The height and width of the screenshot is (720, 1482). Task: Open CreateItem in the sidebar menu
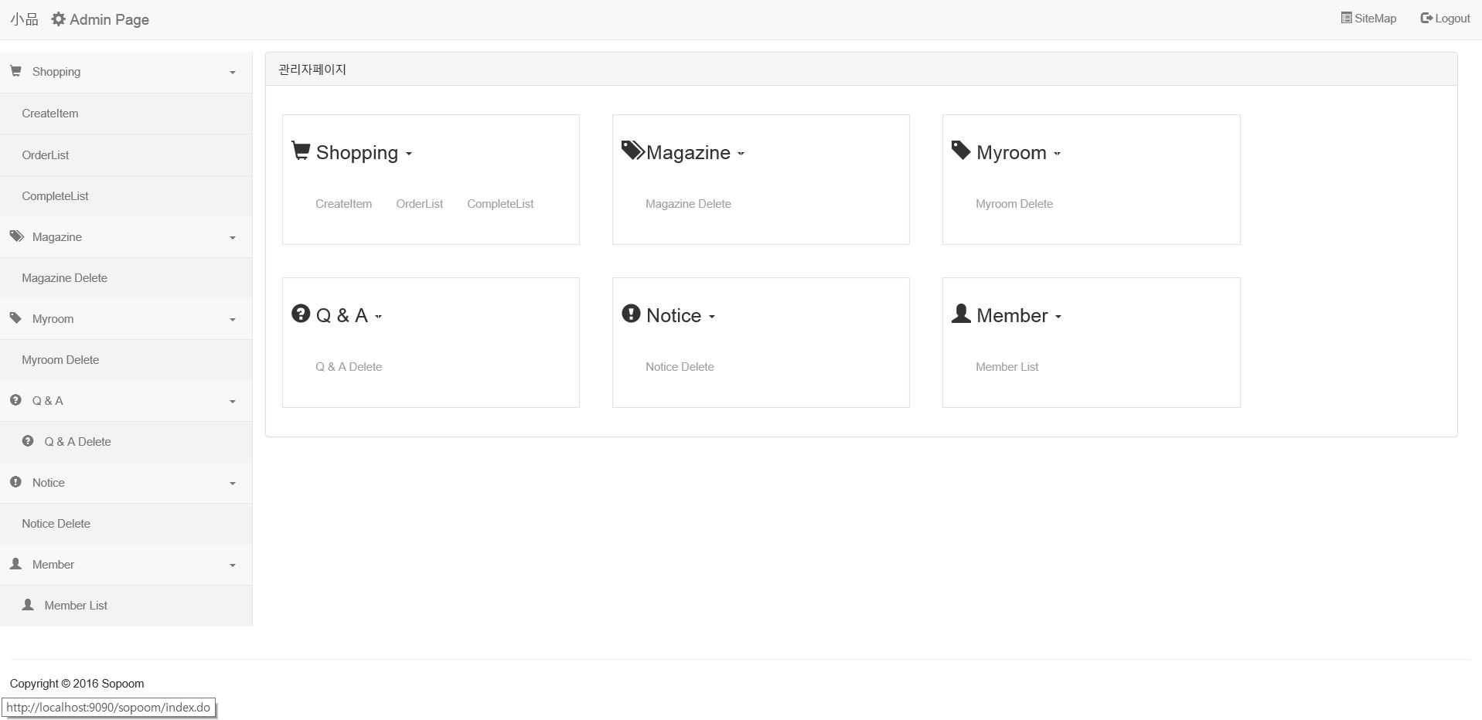50,114
